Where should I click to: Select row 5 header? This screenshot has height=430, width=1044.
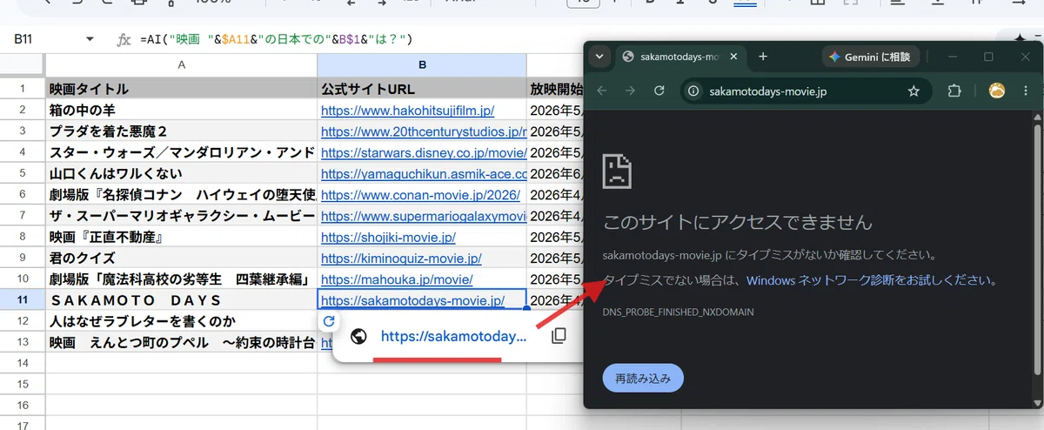(23, 173)
